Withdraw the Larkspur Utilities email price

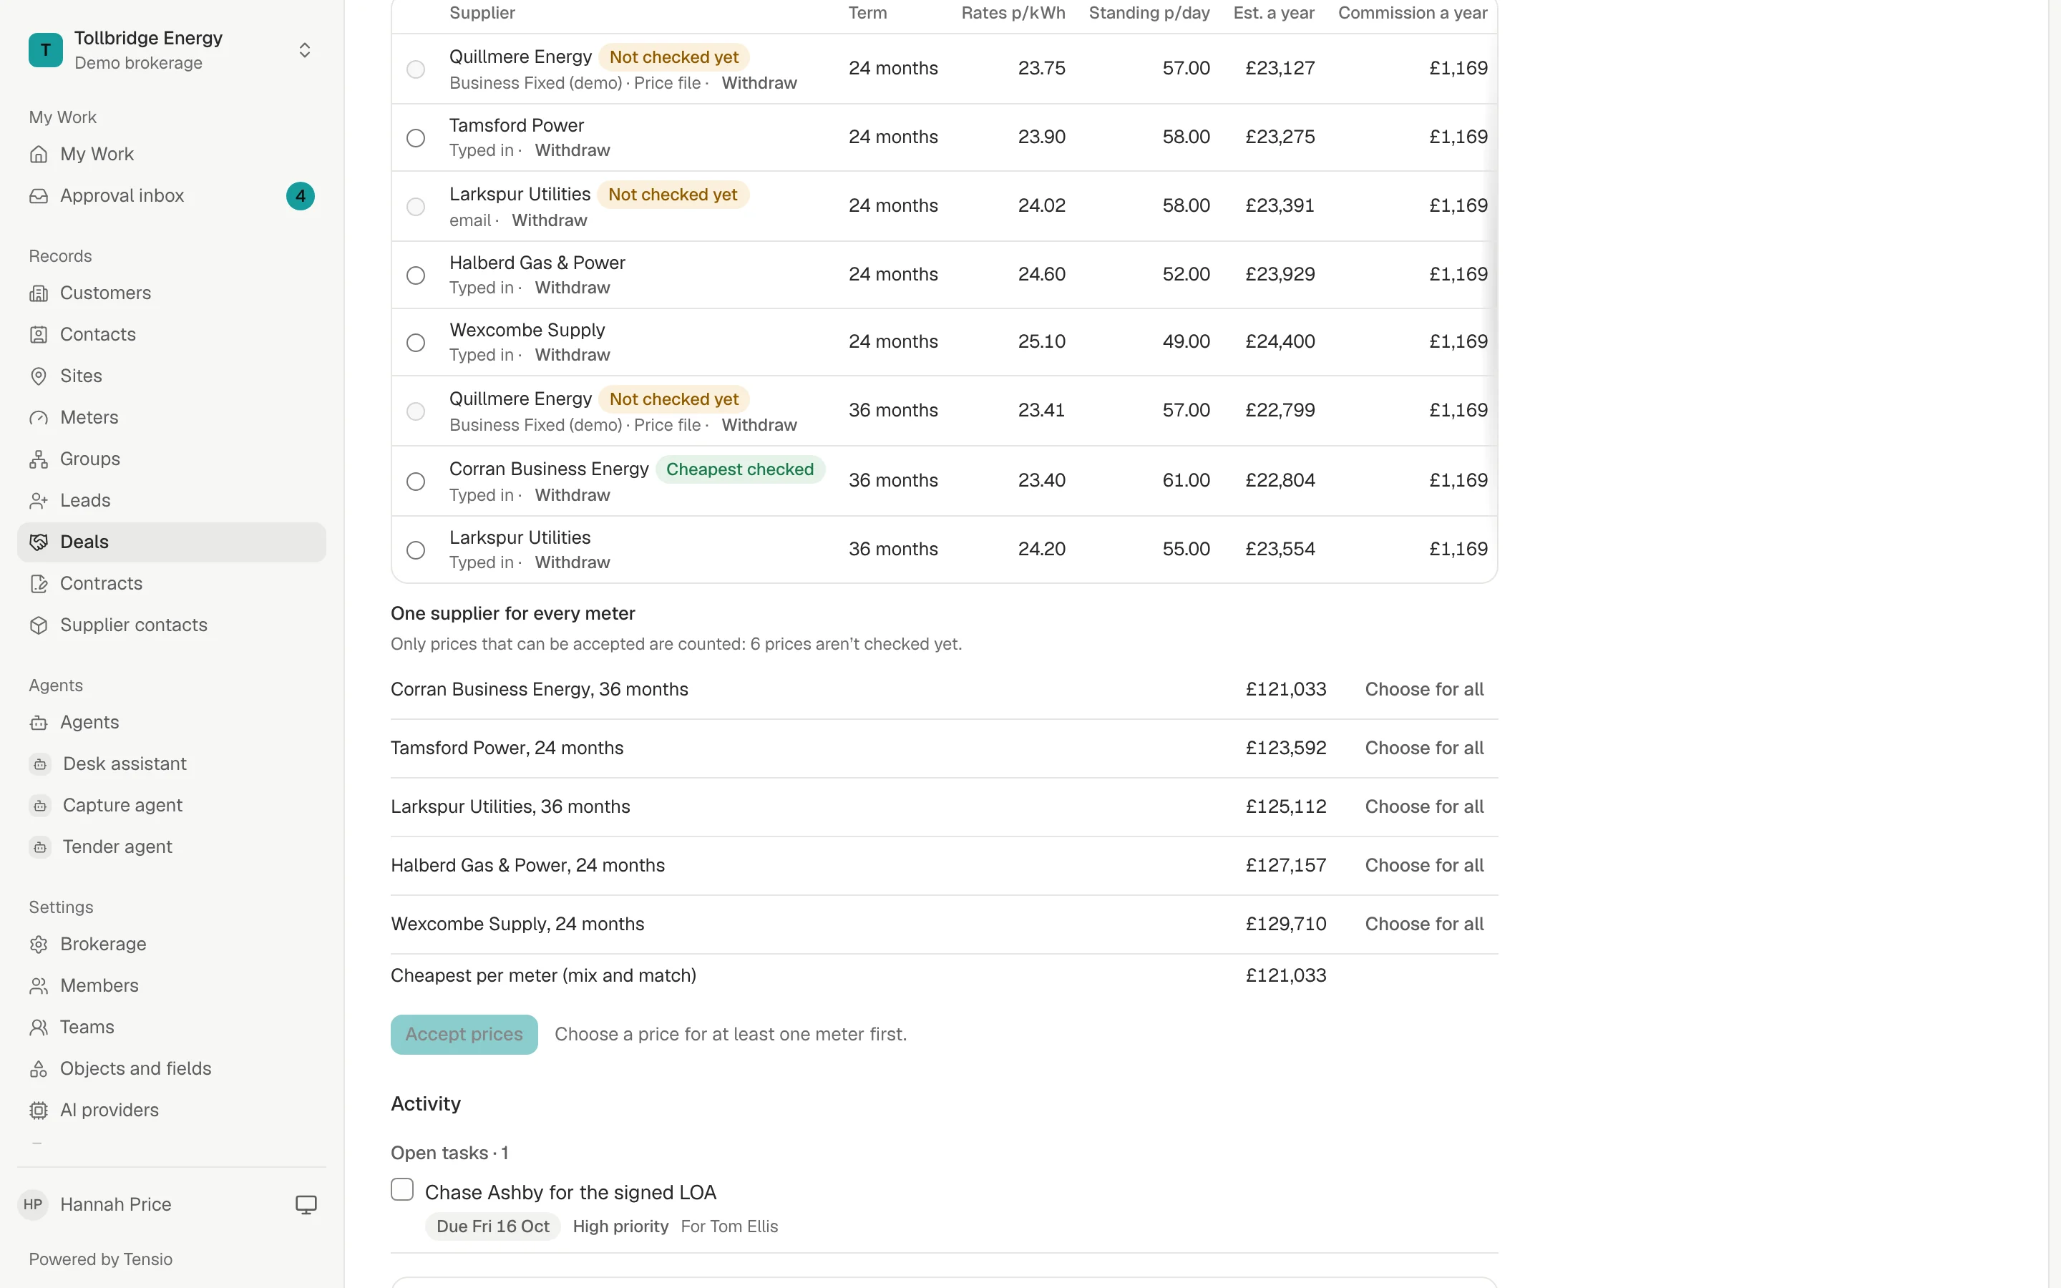tap(550, 220)
